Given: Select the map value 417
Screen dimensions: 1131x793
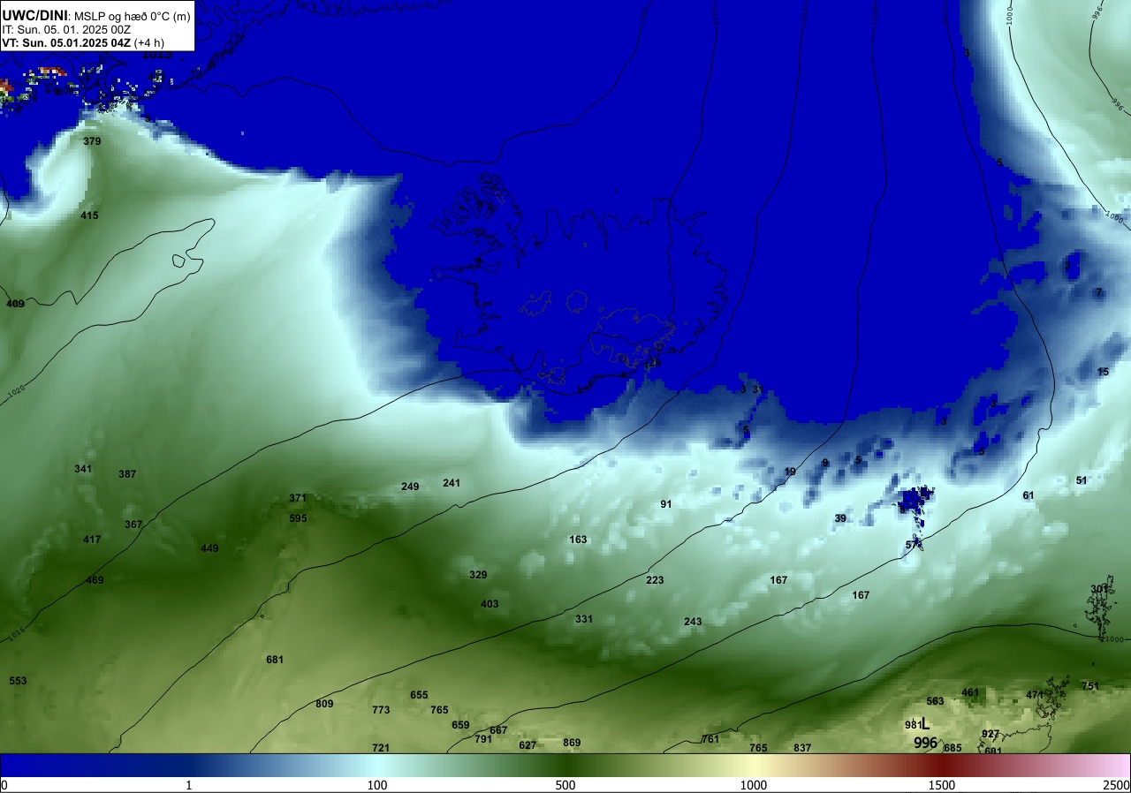Looking at the screenshot, I should click(x=92, y=540).
